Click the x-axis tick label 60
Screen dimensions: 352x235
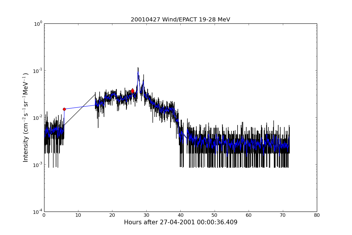click(249, 215)
